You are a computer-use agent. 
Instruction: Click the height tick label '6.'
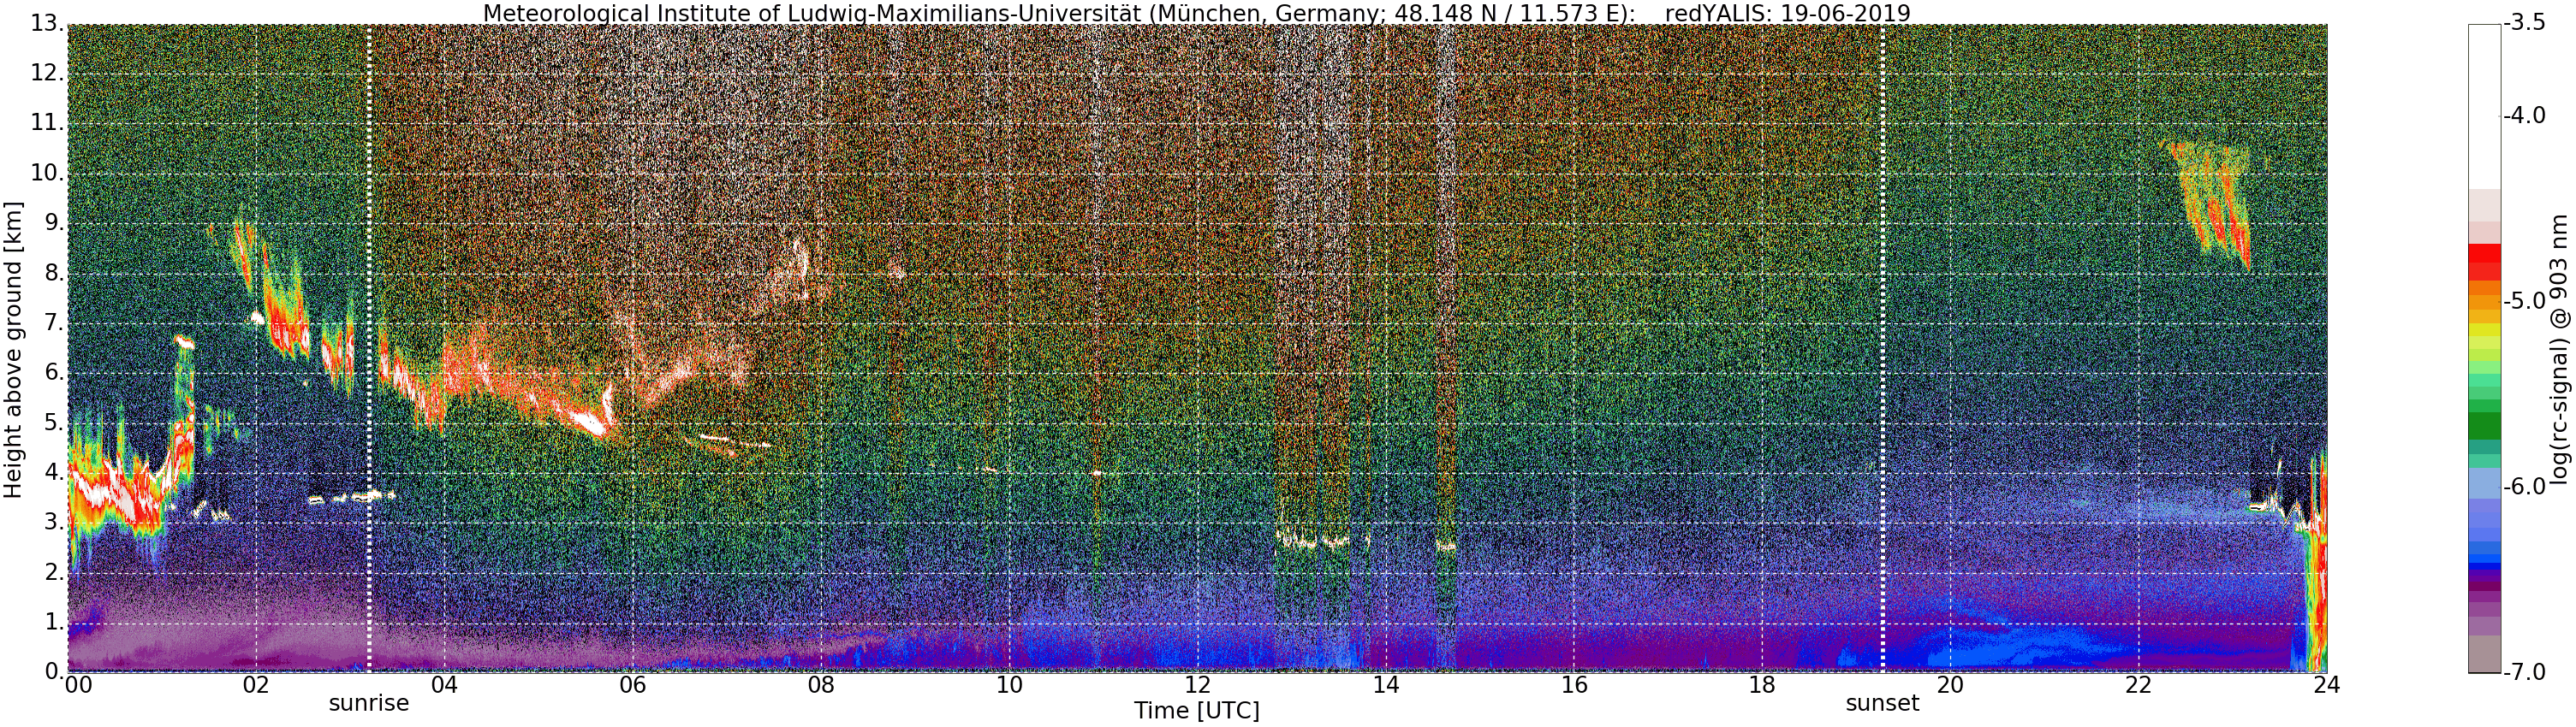pyautogui.click(x=53, y=373)
